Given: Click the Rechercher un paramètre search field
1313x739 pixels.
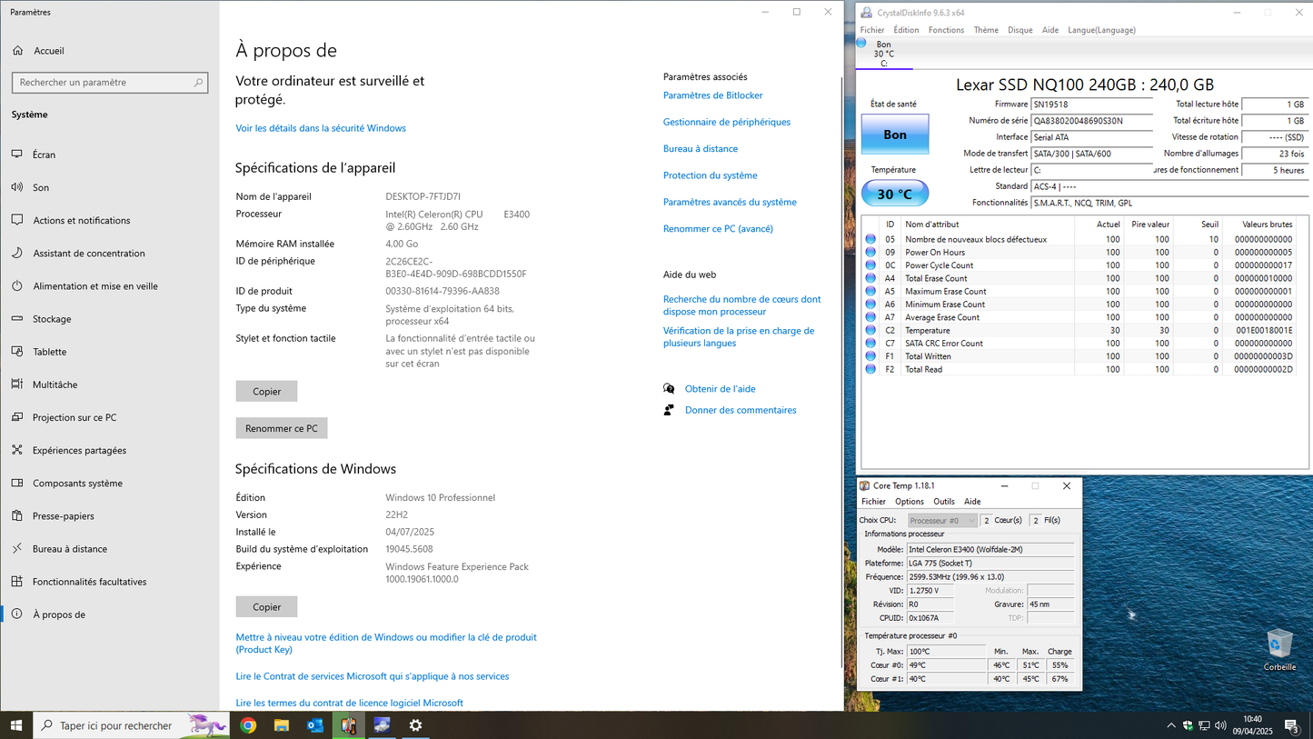Looking at the screenshot, I should (x=109, y=83).
